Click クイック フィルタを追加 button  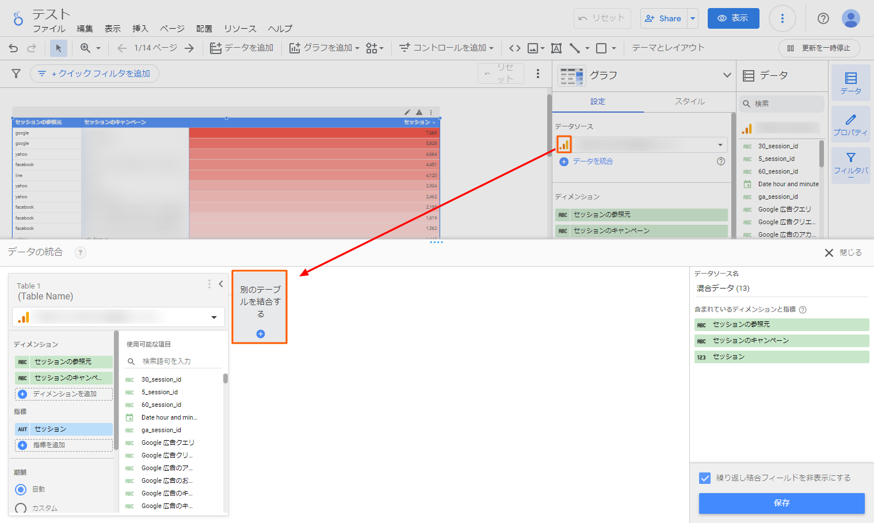[94, 74]
